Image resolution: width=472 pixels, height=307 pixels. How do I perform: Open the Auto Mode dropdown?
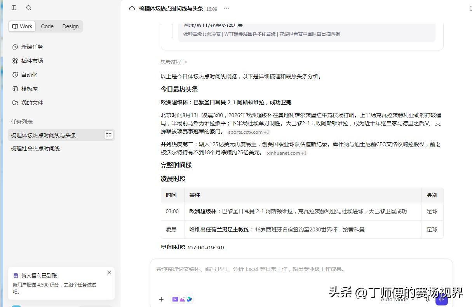pos(398,299)
